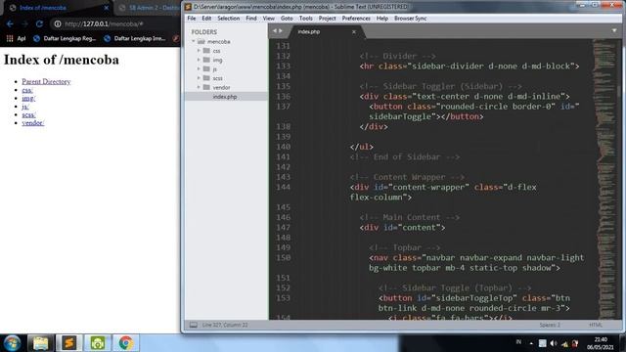
Task: Select the vendor folder icon in sidebar
Action: tap(206, 87)
